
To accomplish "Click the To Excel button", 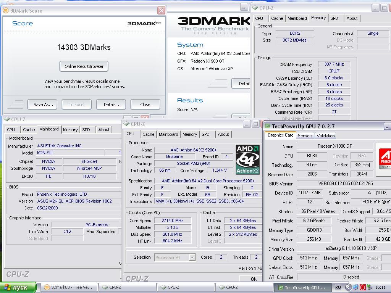I will 76,105.
